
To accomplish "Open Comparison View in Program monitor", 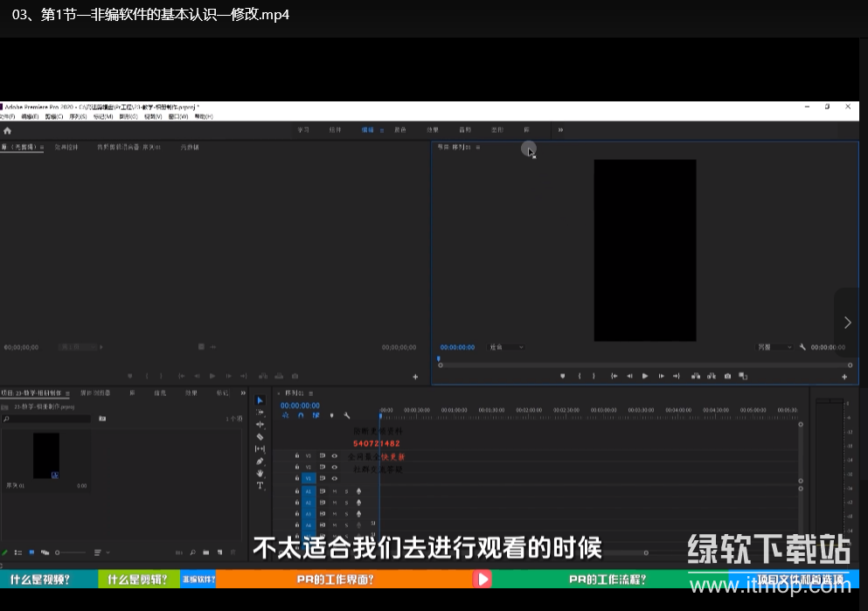I will tap(743, 376).
